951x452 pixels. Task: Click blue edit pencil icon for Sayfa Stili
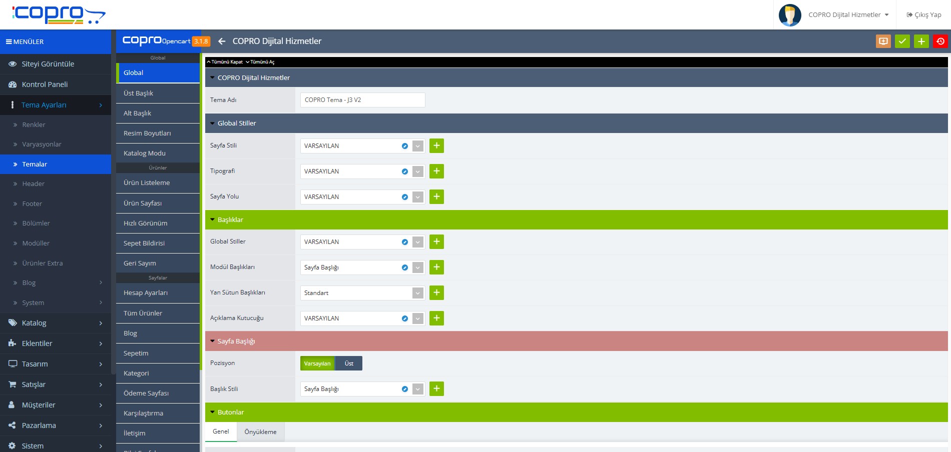click(404, 146)
